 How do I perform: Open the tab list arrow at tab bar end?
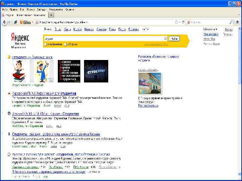point(239,15)
